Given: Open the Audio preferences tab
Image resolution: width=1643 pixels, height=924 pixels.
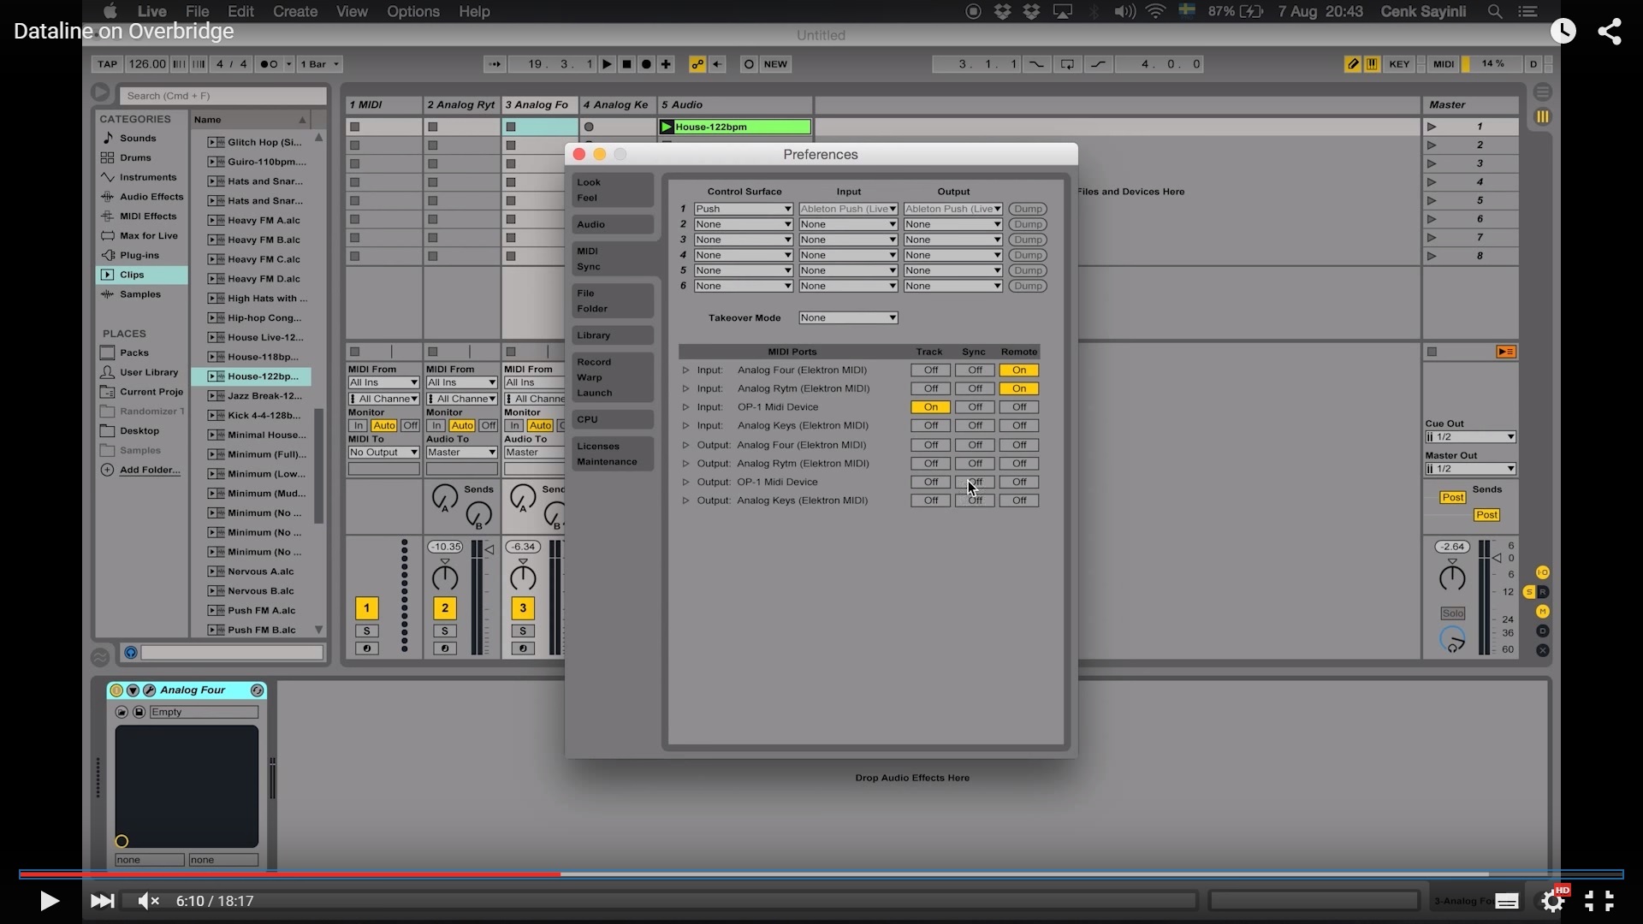Looking at the screenshot, I should point(612,225).
